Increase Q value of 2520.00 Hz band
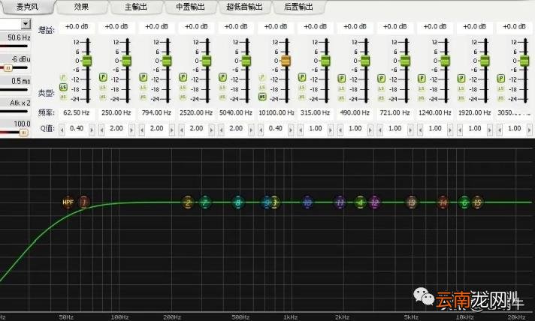 coord(211,130)
